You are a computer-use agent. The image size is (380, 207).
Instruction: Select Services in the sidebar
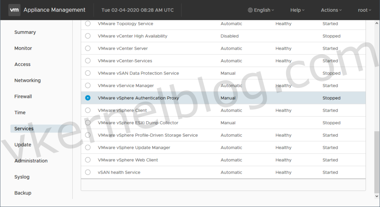tap(41, 128)
